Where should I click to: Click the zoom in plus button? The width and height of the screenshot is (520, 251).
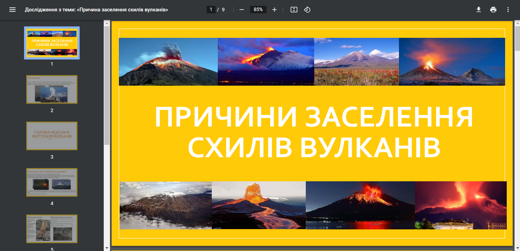pos(274,10)
